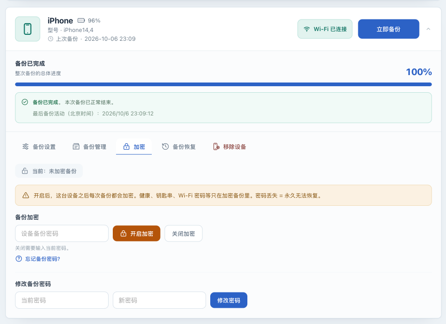Click the unlocked padlock icon beside 当前：未加密备份
446x324 pixels.
pos(25,171)
